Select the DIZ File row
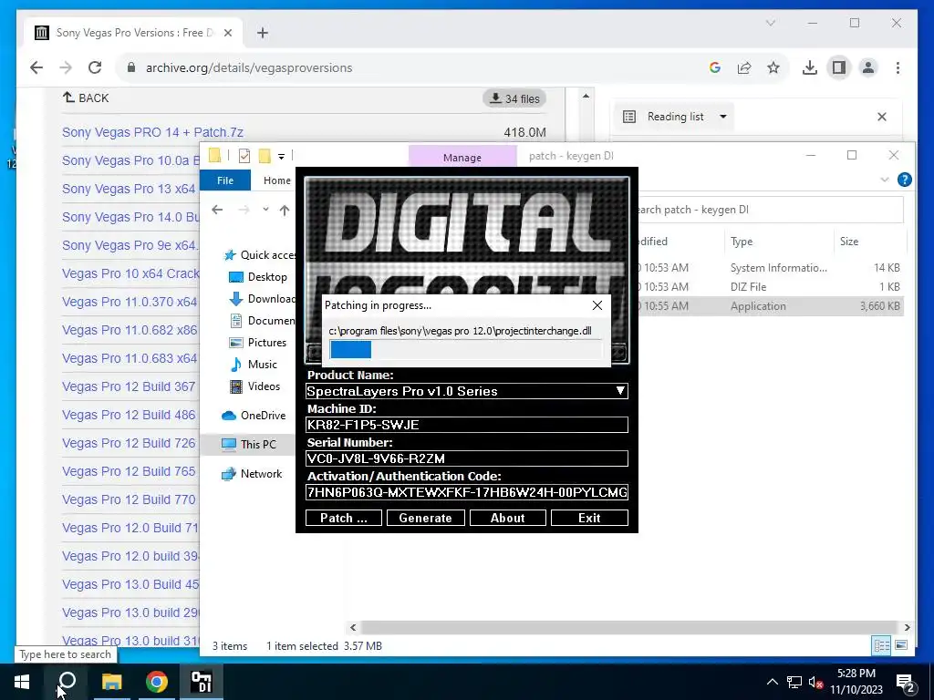934x700 pixels. point(770,287)
